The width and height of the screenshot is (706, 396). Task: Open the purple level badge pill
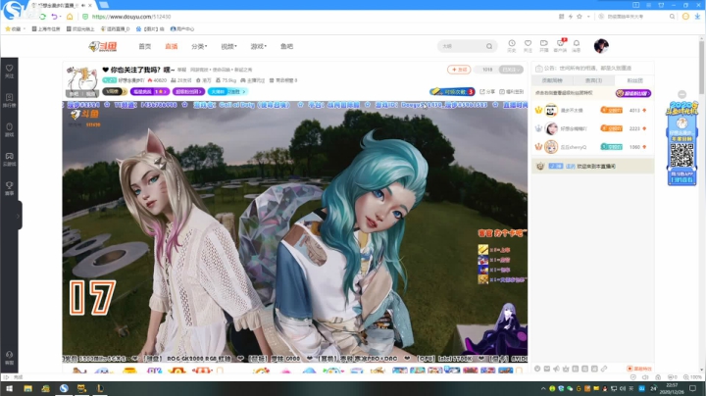pos(150,91)
